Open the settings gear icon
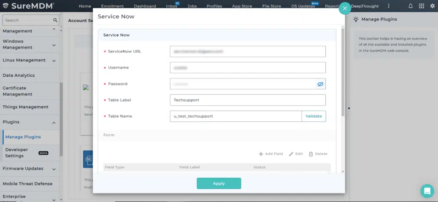 [432, 6]
